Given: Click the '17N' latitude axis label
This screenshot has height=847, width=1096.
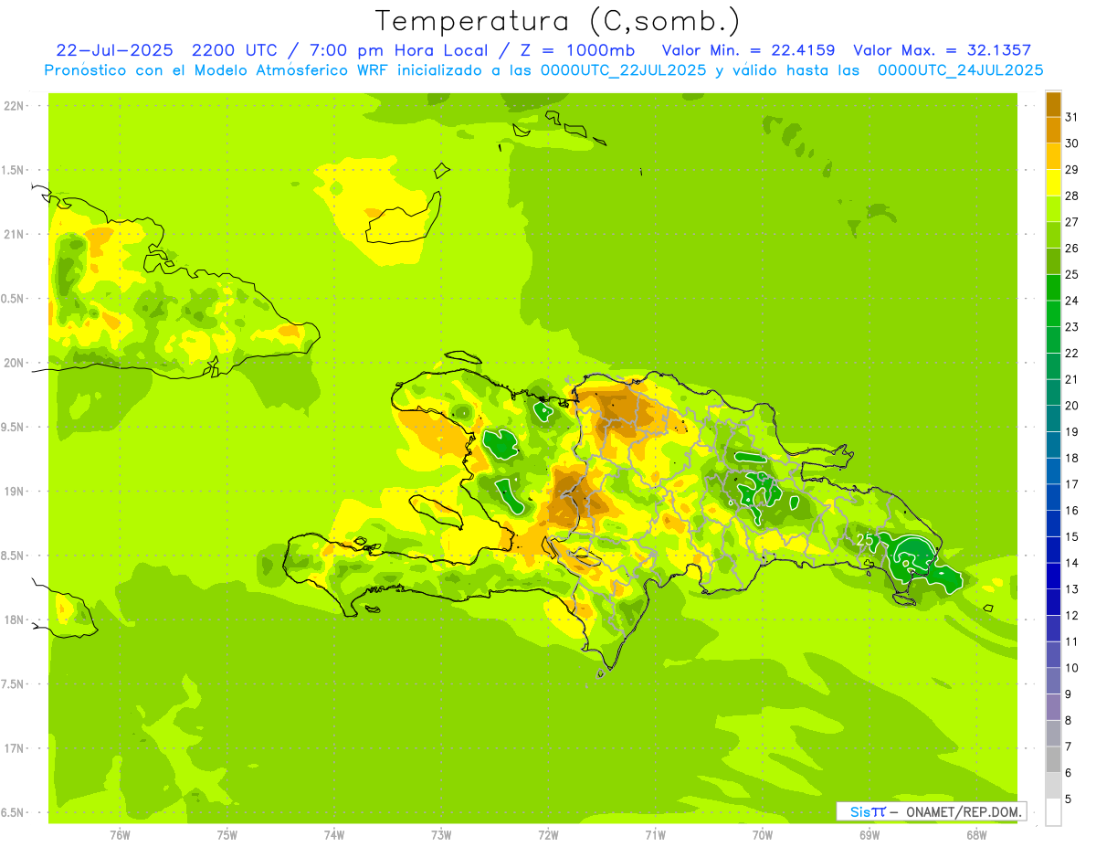Looking at the screenshot, I should (x=14, y=748).
